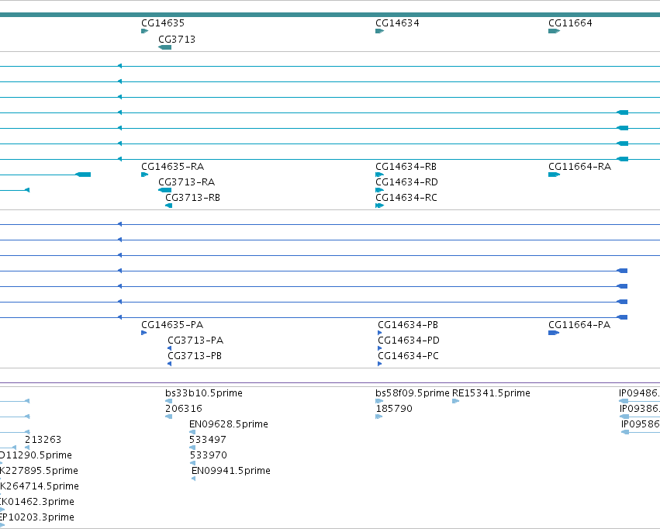Click the CG3713-RB transcript glyph
Image resolution: width=660 pixels, height=529 pixels.
[x=169, y=206]
